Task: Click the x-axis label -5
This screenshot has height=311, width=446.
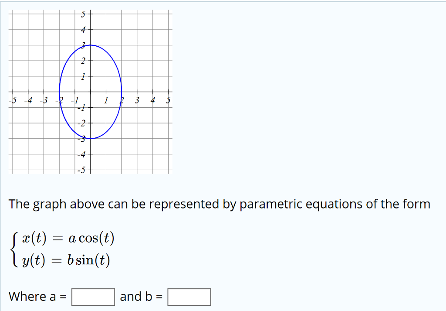Action: tap(12, 99)
